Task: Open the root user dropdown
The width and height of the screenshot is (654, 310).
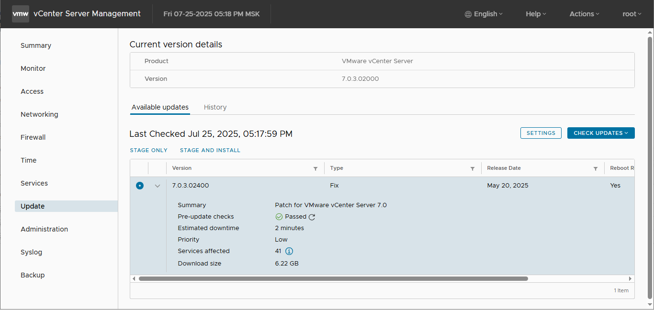Action: 632,14
